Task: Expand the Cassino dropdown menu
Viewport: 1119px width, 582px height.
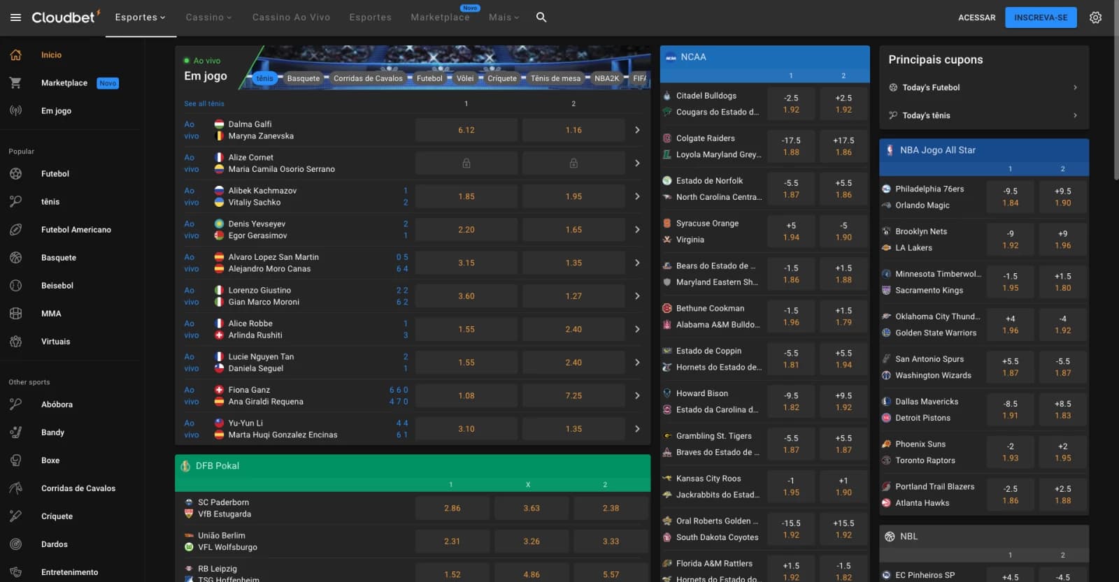Action: pos(208,17)
